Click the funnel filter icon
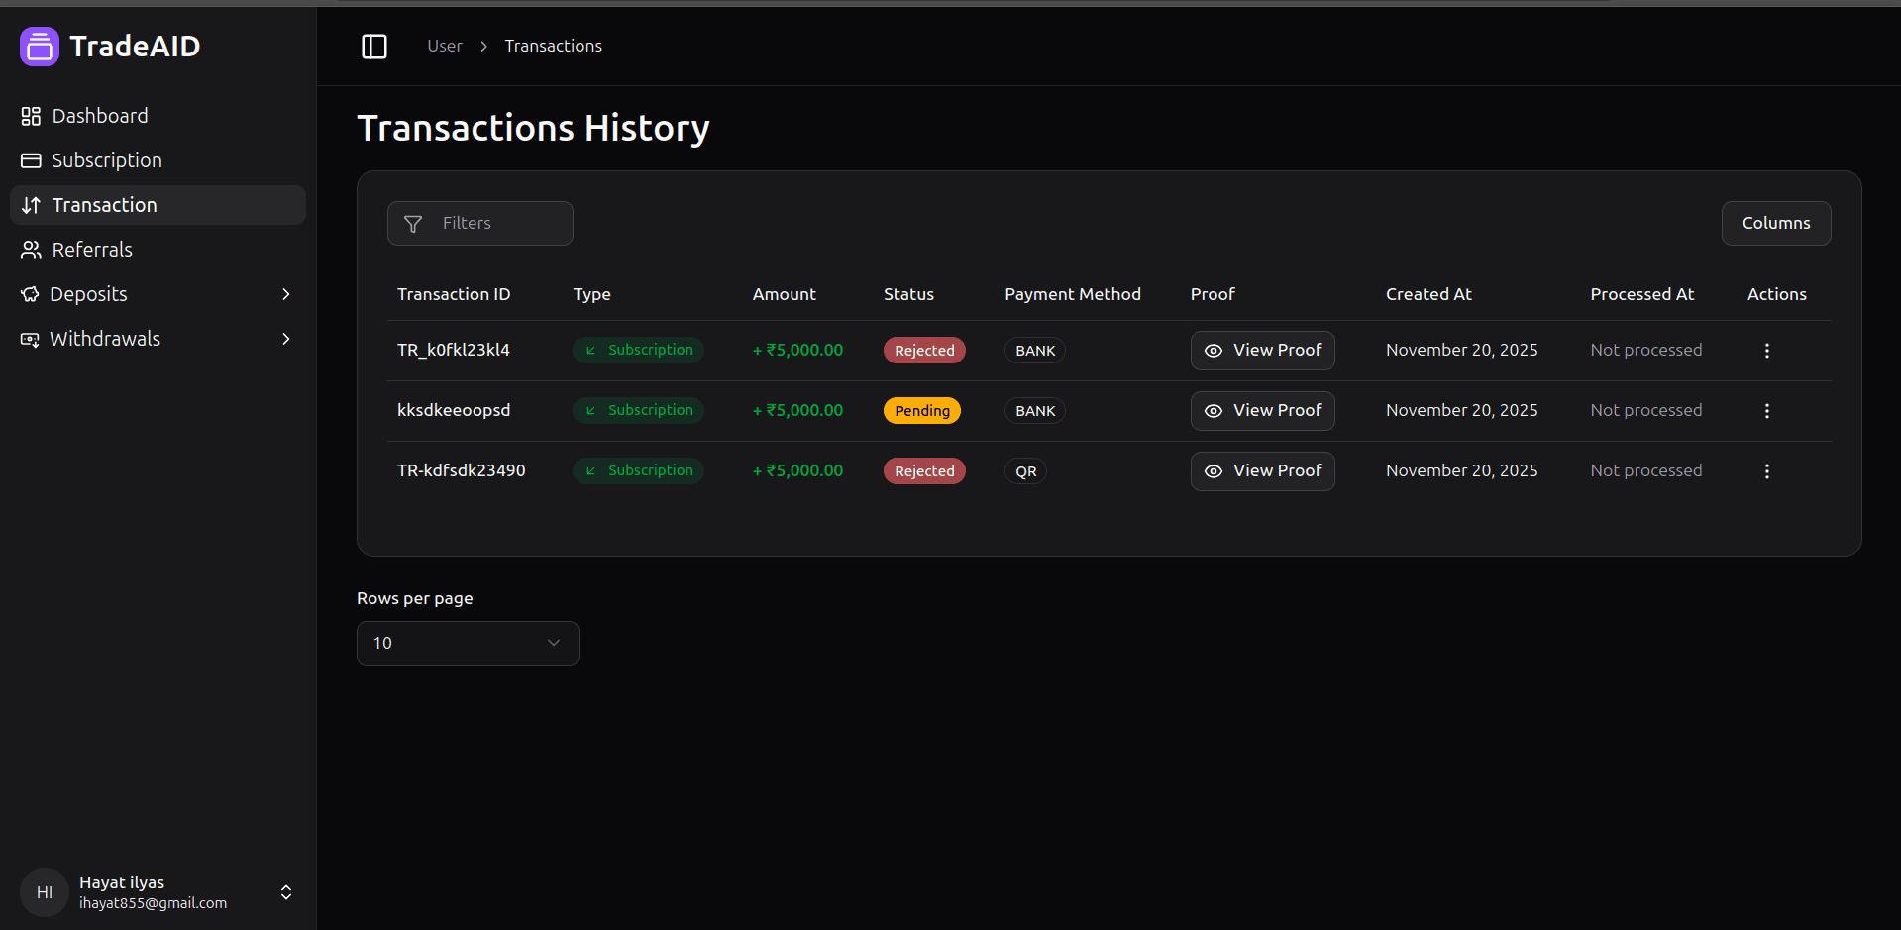 pos(413,224)
